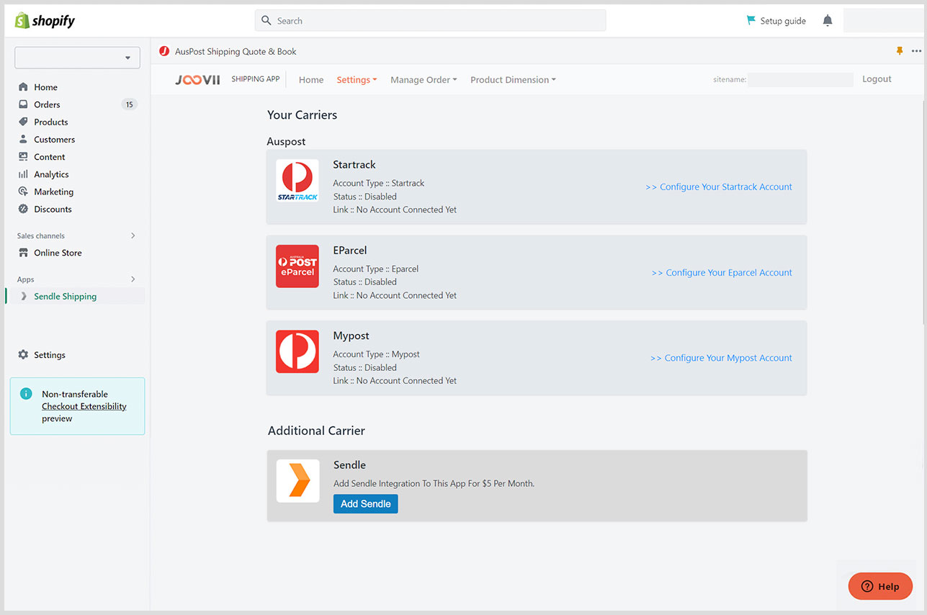The width and height of the screenshot is (927, 615).
Task: Open the Product Dimension dropdown
Action: [512, 79]
